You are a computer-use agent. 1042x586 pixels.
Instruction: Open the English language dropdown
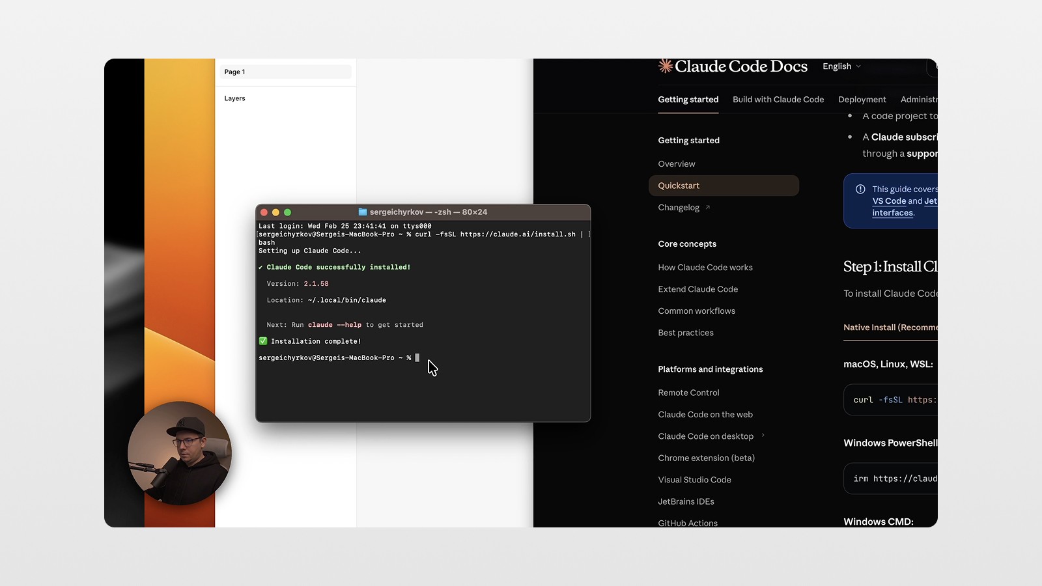tap(840, 66)
